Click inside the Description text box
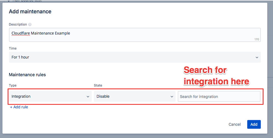This screenshot has width=273, height=138. [135, 35]
